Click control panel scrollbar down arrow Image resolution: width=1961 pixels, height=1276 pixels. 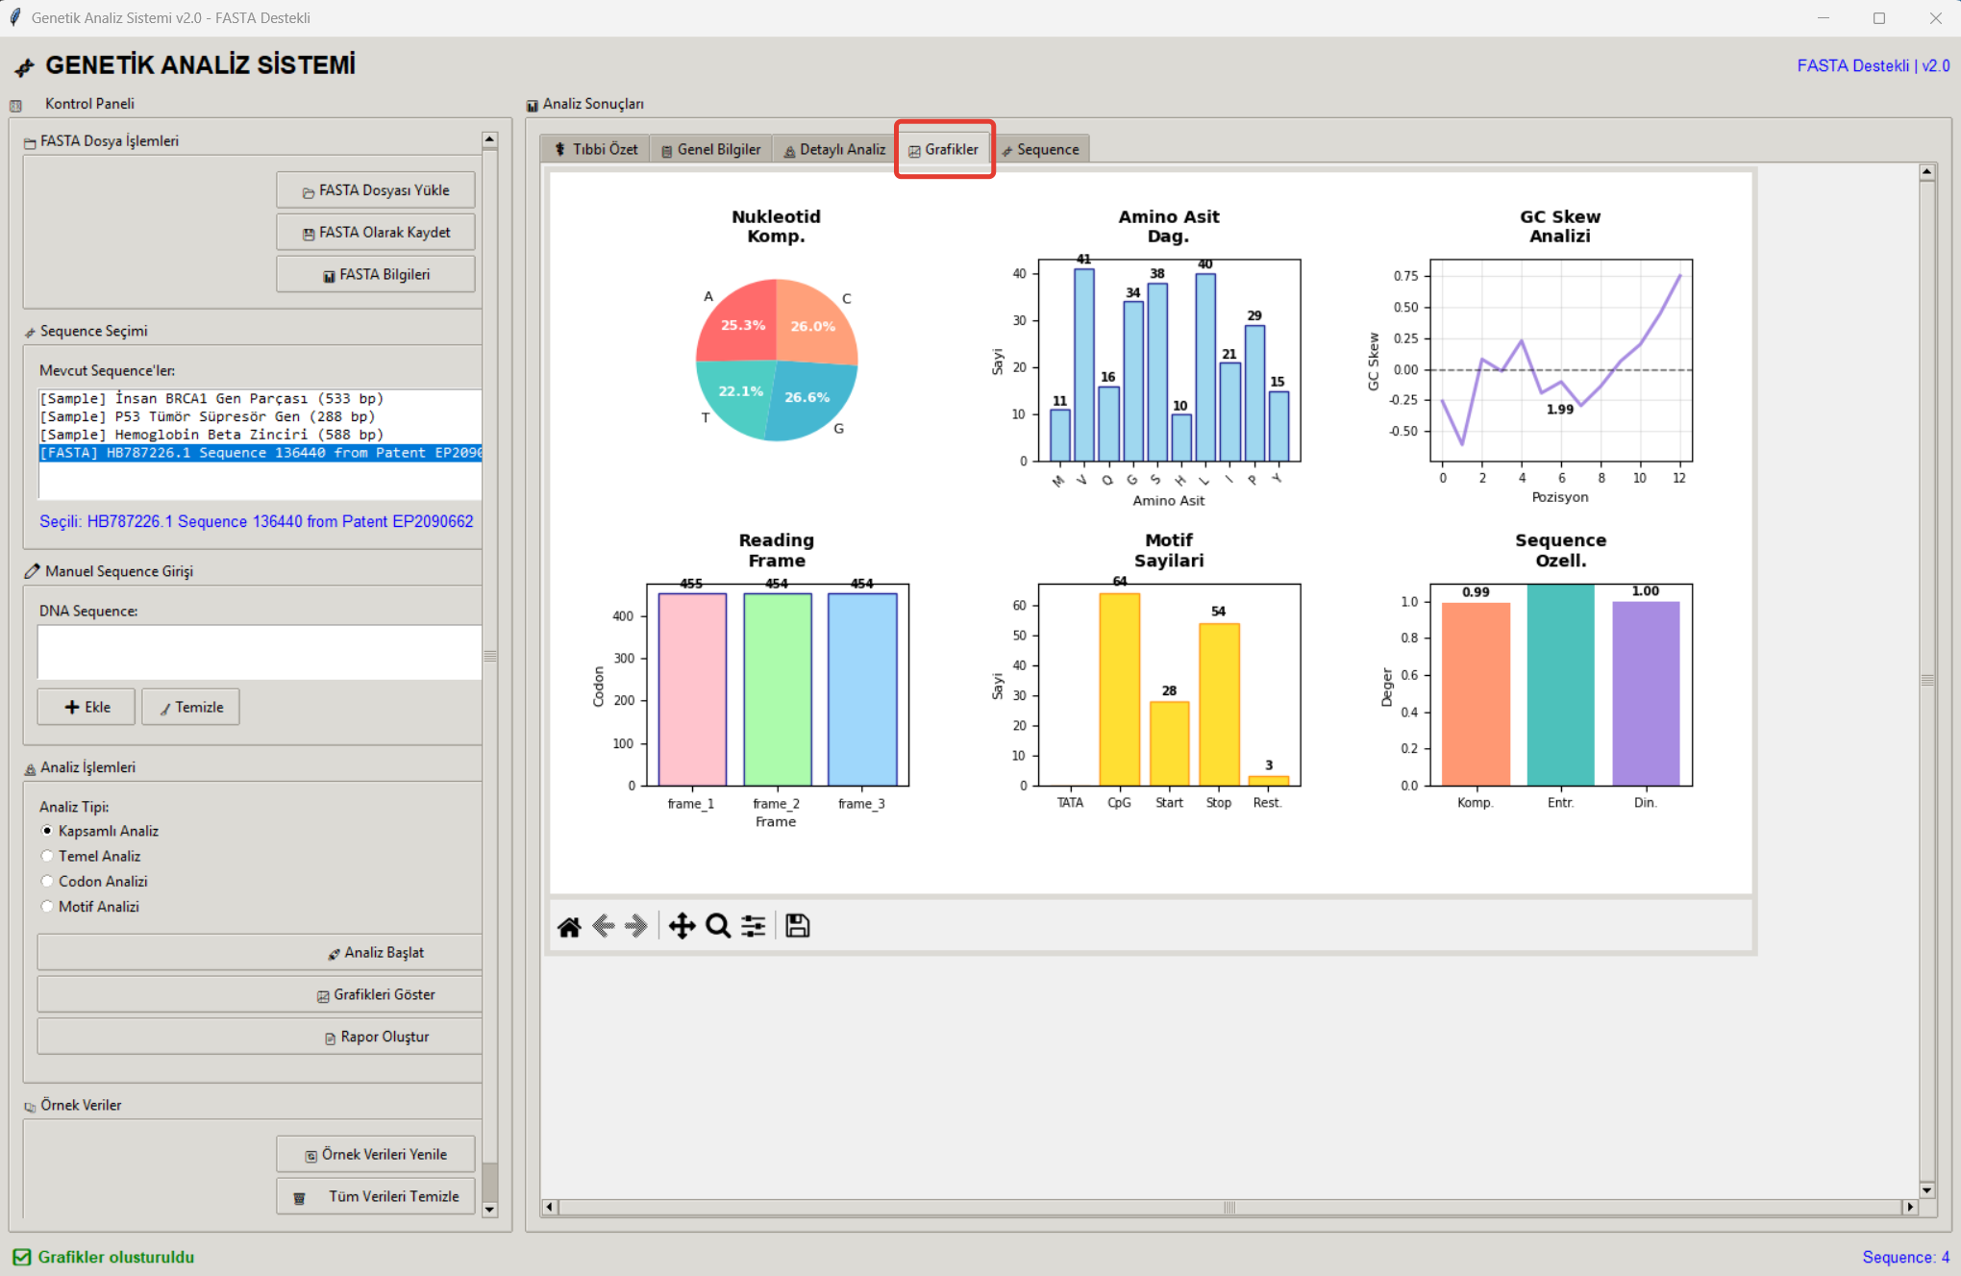coord(489,1209)
